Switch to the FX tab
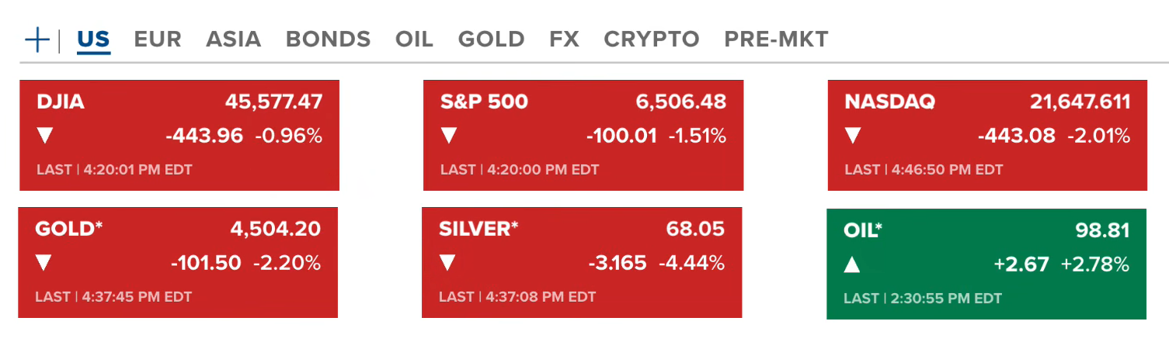 (564, 39)
